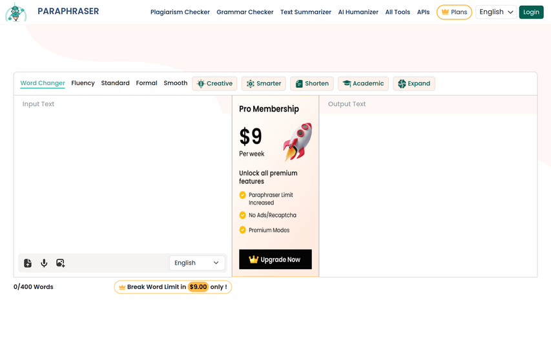
Task: Switch to the Fluency tab
Action: [x=83, y=83]
